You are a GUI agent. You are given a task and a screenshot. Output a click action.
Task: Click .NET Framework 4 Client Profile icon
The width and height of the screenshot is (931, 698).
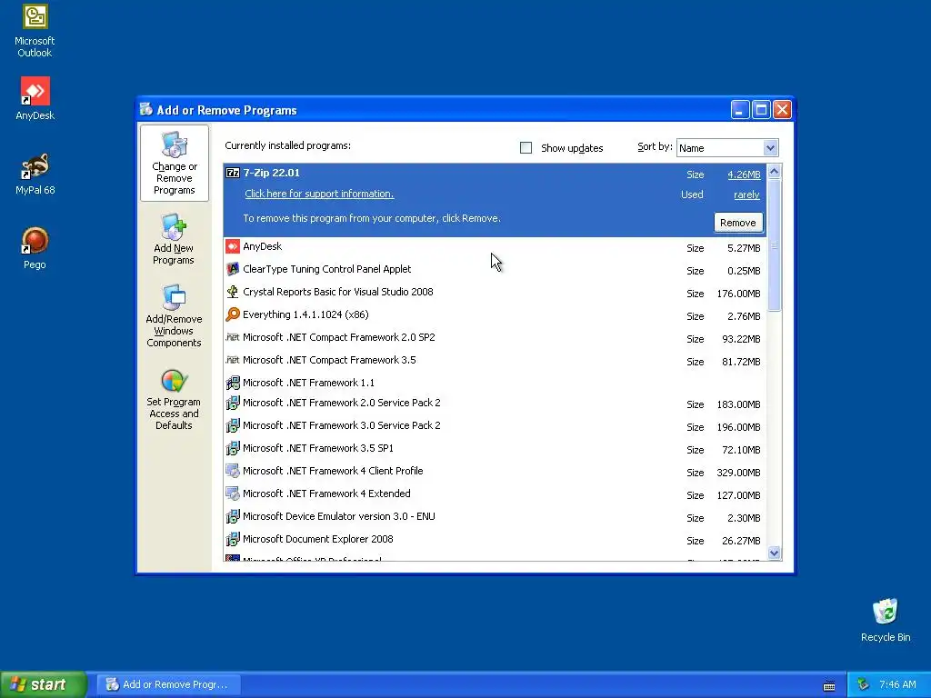point(233,471)
